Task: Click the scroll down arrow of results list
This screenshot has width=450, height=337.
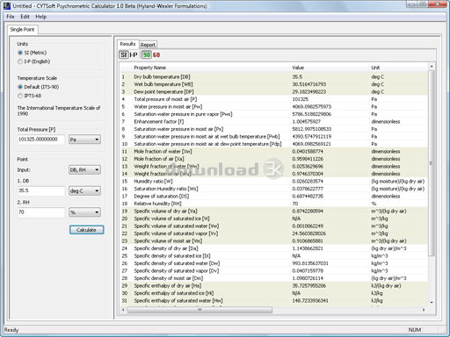Action: (432, 302)
